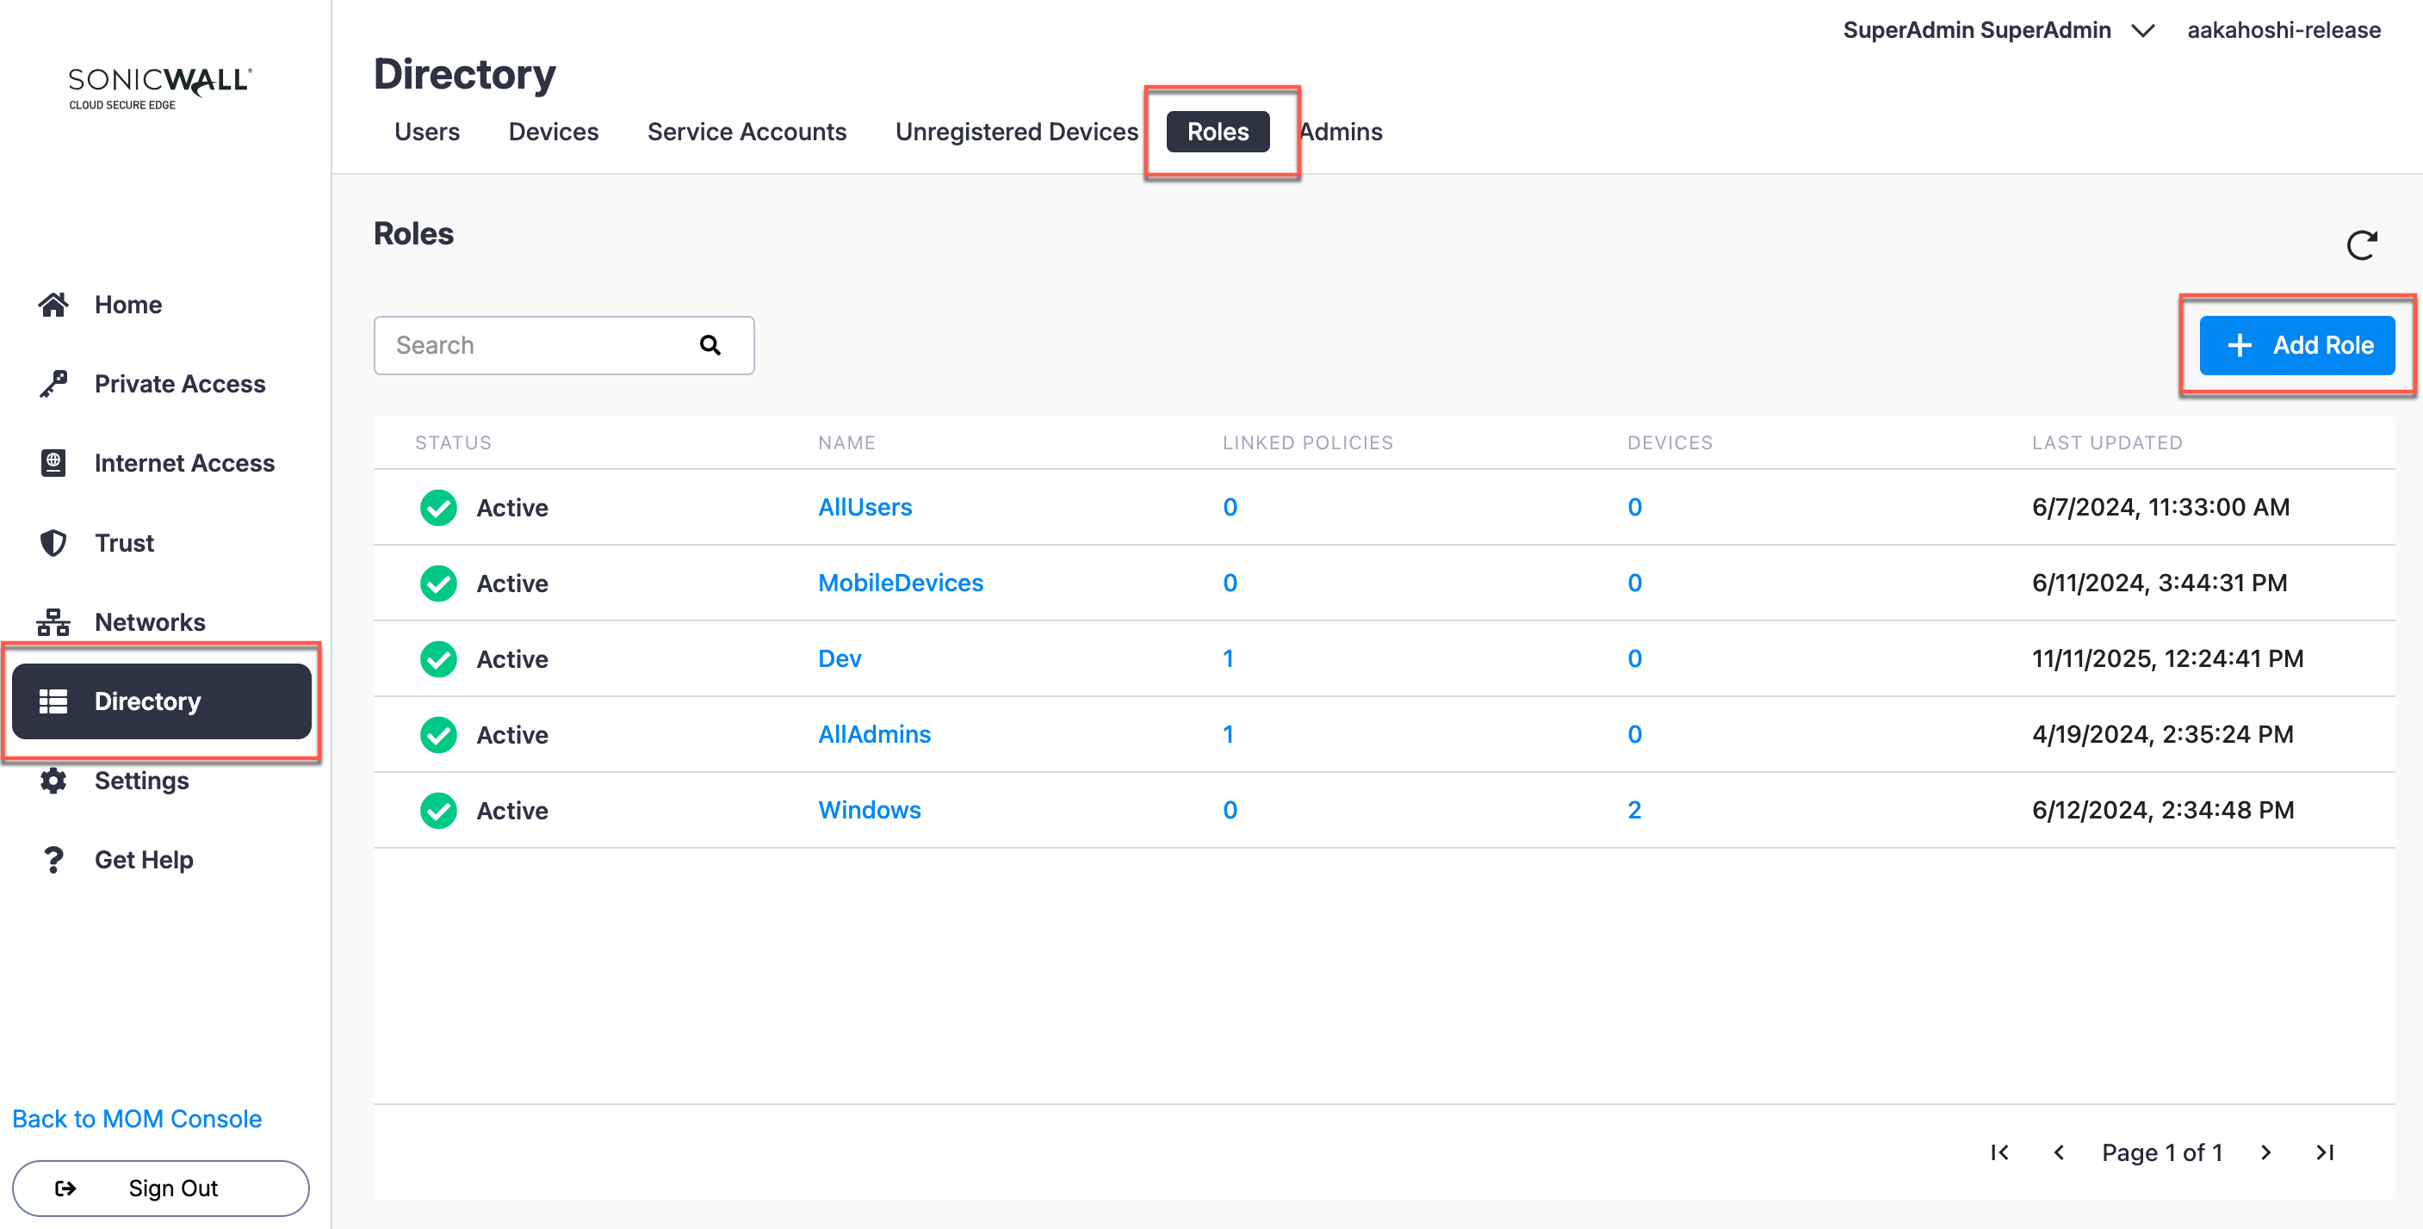
Task: Expand the SuperAdmin account dropdown
Action: (x=2142, y=30)
